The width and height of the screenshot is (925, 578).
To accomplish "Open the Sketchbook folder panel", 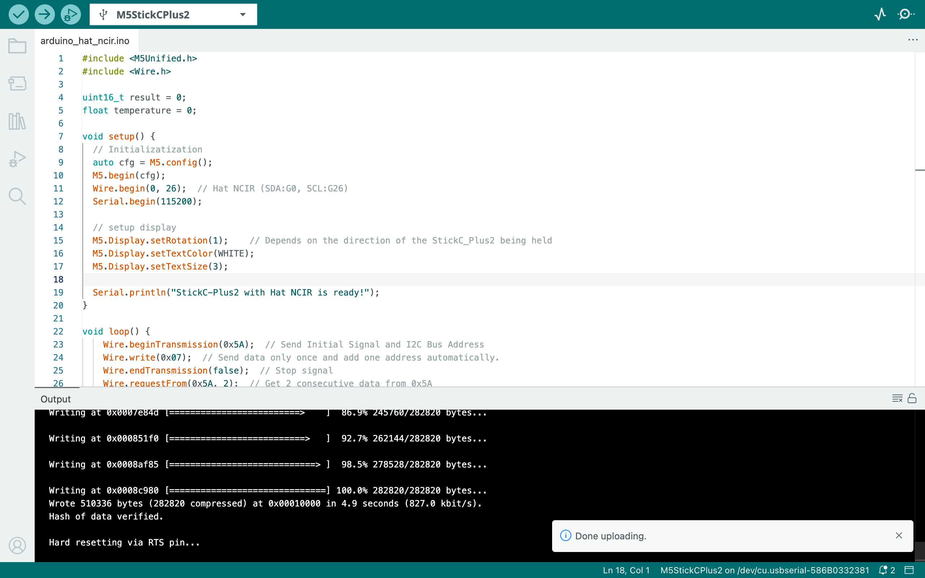I will 17,46.
